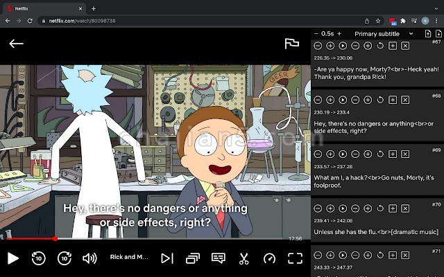Viewport: 444px width, 277px height.
Task: Edit text 'Hey, there's no dangers or anything'
Action: pos(364,124)
